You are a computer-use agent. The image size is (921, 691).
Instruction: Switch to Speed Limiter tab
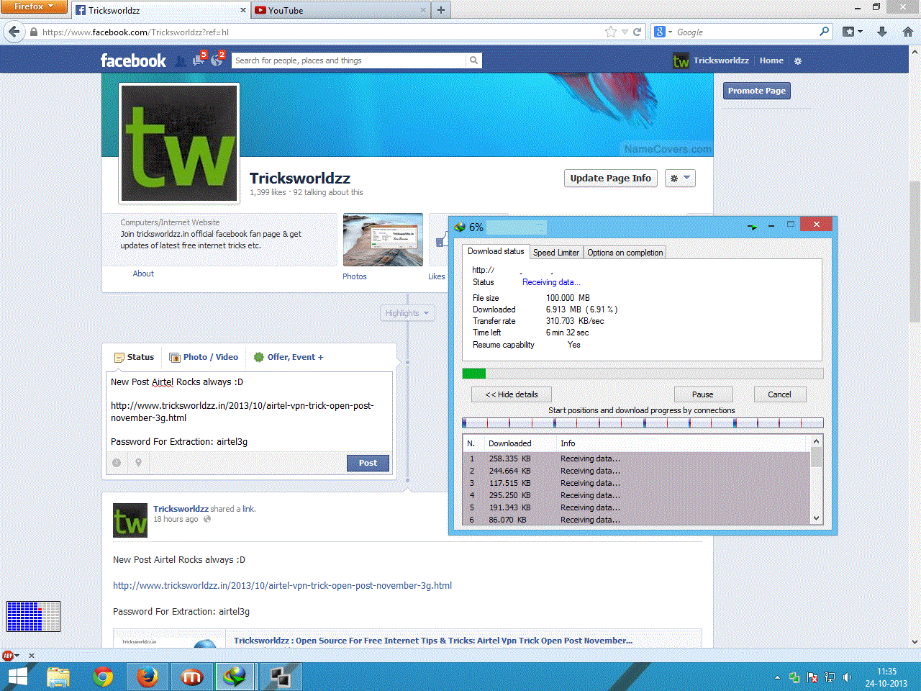coord(556,253)
